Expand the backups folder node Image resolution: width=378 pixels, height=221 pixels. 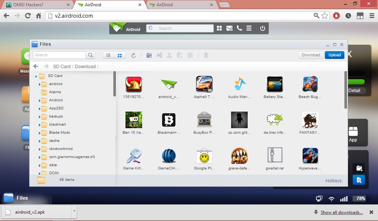click(x=39, y=117)
